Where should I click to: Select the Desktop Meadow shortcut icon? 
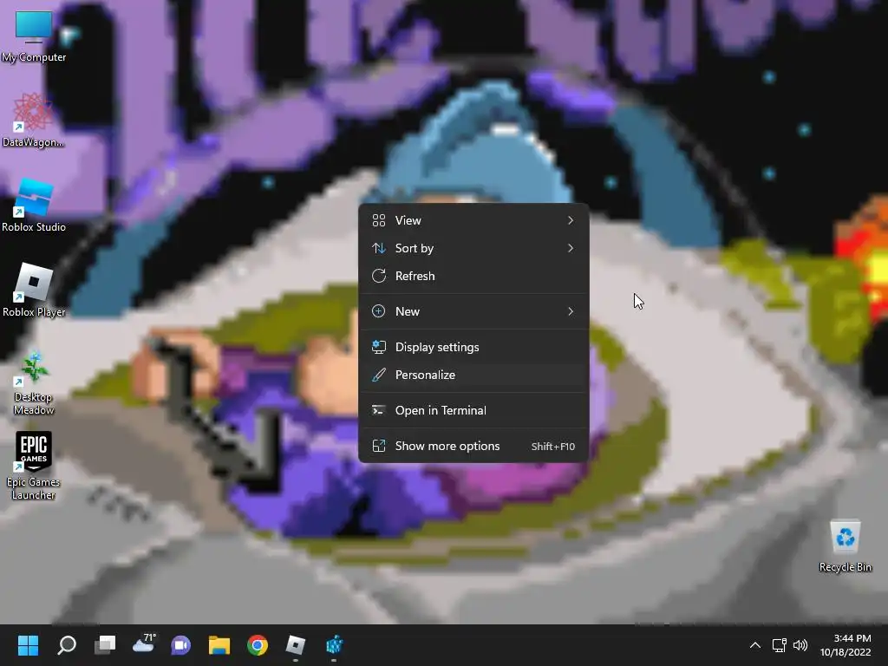34,382
